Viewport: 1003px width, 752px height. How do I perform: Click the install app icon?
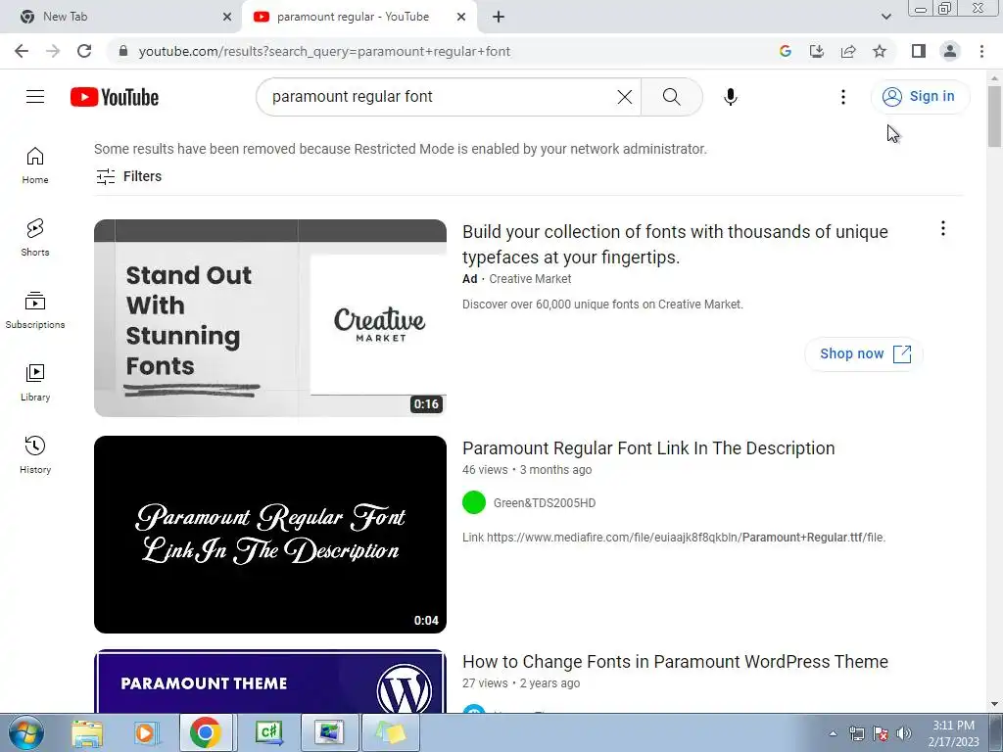pos(817,51)
